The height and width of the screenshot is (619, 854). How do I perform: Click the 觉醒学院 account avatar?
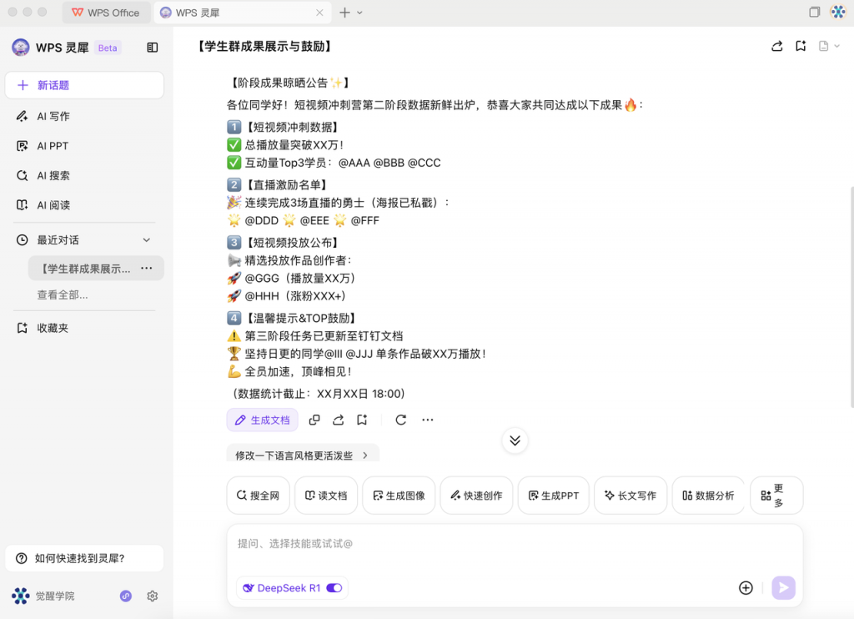pos(21,596)
